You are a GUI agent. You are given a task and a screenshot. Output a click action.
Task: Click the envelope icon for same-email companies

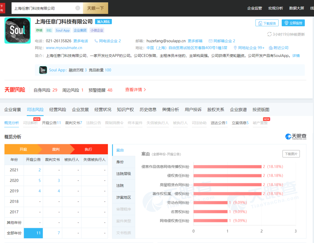coord(210,41)
